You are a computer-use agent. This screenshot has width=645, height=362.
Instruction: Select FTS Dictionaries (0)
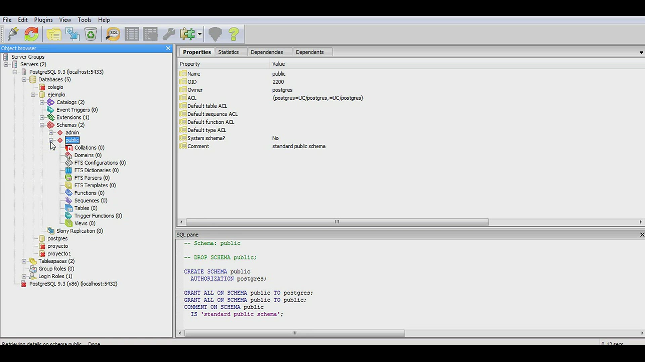(x=96, y=170)
